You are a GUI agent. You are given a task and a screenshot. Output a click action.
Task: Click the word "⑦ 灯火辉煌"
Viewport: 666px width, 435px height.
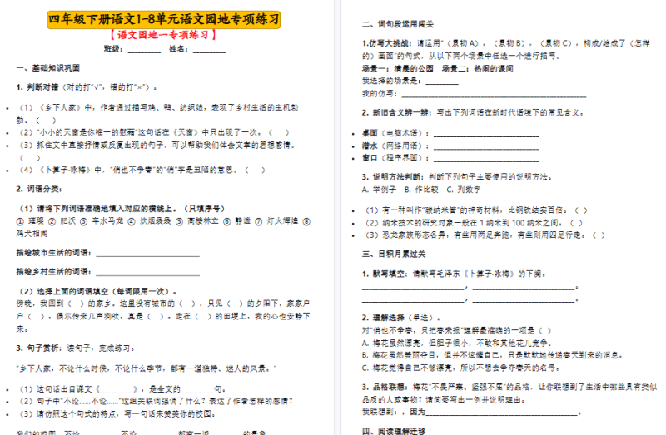[277, 221]
